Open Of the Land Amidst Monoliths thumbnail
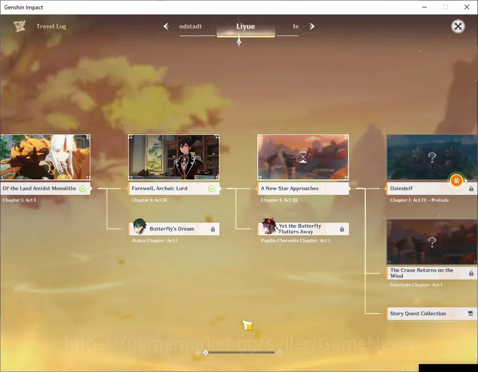478x372 pixels. click(45, 157)
